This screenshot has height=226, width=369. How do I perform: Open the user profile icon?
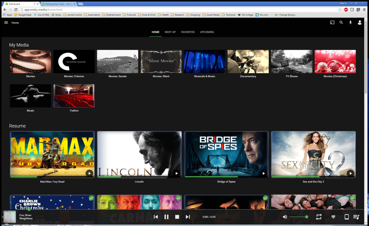pyautogui.click(x=360, y=22)
